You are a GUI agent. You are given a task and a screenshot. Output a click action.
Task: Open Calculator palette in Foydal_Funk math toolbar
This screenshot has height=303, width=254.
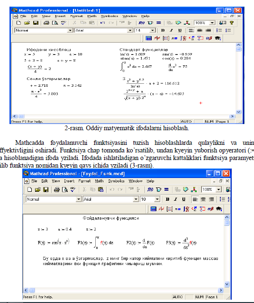[154, 209]
